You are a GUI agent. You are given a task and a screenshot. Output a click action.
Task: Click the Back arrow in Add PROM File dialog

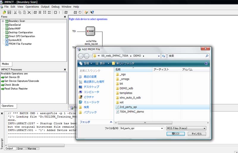pos(81,56)
